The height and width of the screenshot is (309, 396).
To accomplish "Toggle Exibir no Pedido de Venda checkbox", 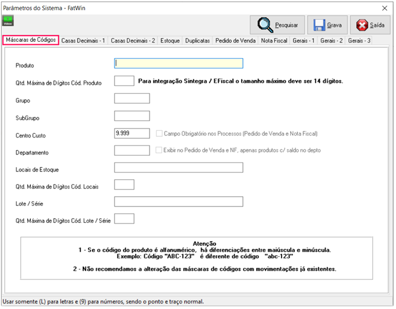I will pyautogui.click(x=159, y=150).
